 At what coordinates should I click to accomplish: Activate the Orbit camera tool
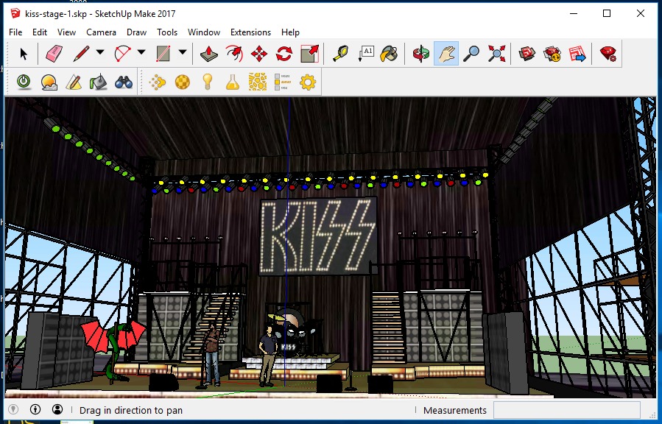tap(421, 54)
